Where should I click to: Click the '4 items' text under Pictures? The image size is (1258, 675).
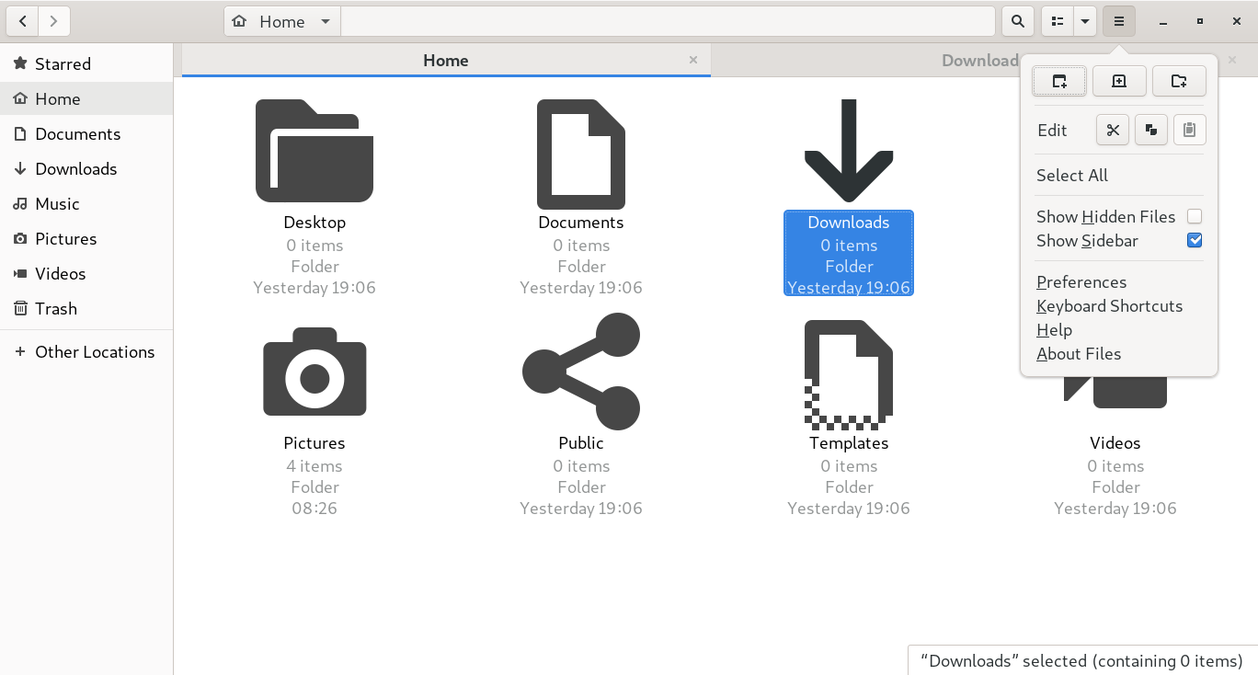pyautogui.click(x=314, y=466)
